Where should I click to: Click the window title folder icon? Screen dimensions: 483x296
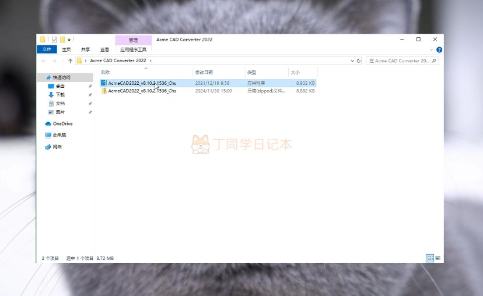[43, 40]
